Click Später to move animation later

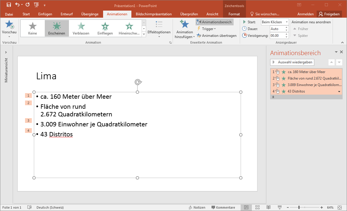click(x=300, y=36)
